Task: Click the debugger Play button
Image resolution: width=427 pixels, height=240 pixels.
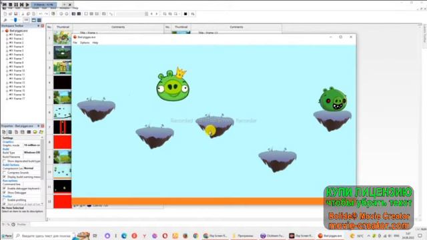Action: [27, 5]
